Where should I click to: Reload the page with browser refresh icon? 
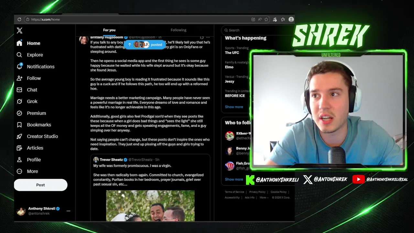point(19,19)
